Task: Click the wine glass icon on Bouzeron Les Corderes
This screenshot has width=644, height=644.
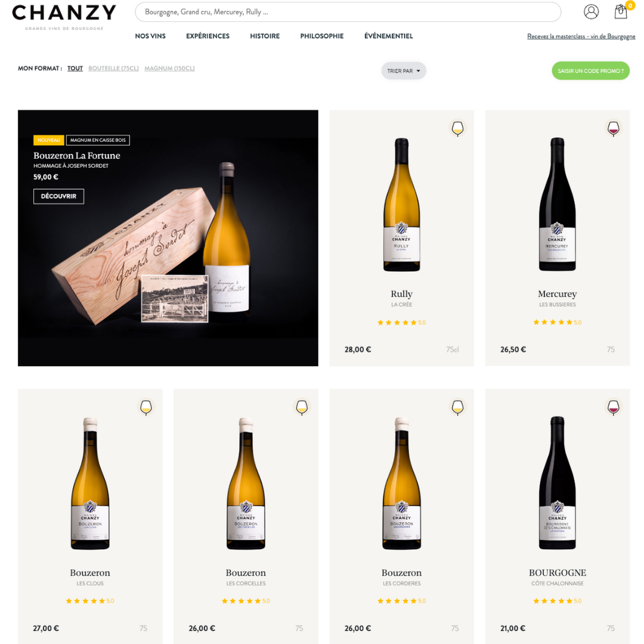Action: 457,407
